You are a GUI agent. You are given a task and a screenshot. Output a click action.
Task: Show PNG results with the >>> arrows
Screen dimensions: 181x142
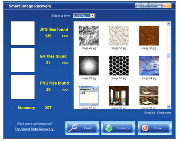(65, 90)
